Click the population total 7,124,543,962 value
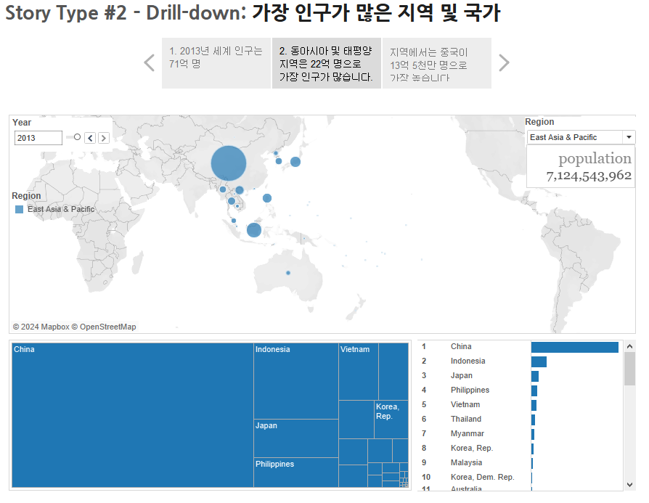This screenshot has width=649, height=503. 589,176
